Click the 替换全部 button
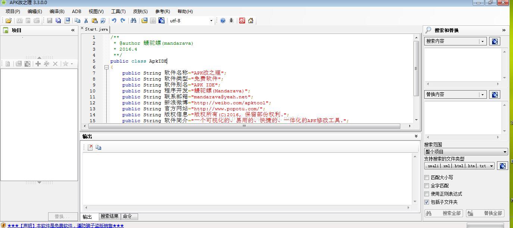 coord(485,213)
